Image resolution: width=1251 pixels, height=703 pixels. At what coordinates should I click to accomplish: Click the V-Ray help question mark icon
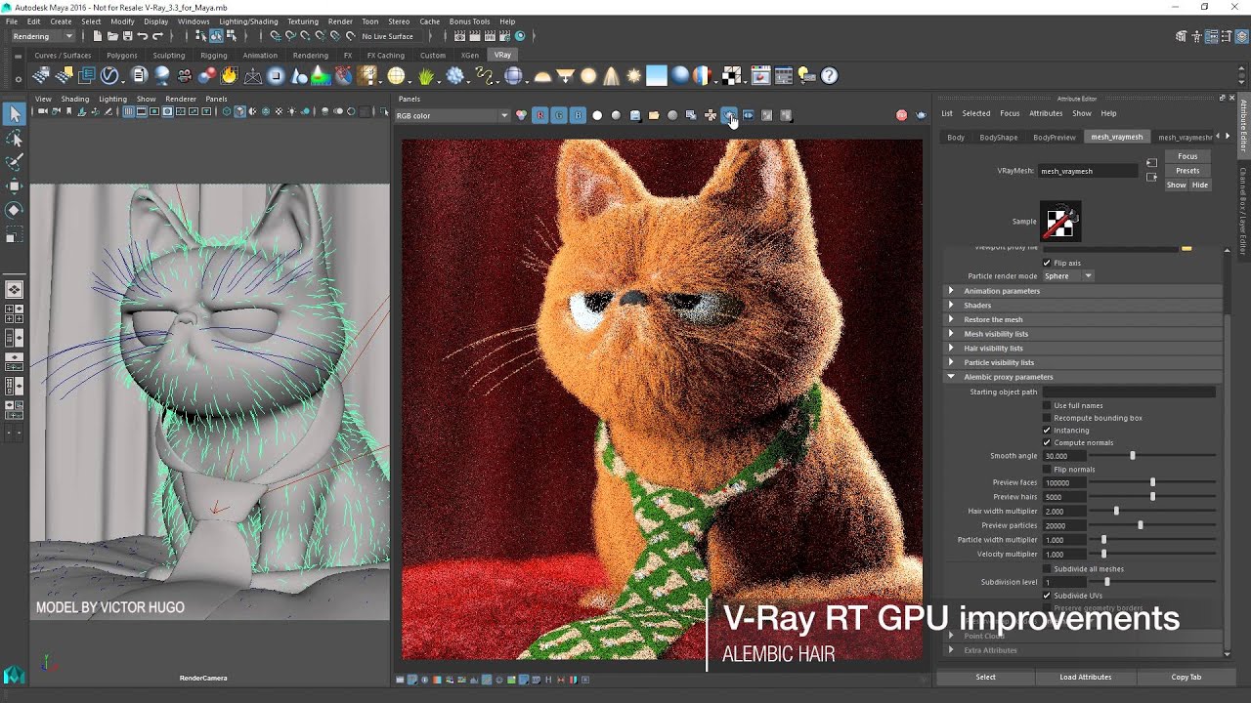point(830,75)
